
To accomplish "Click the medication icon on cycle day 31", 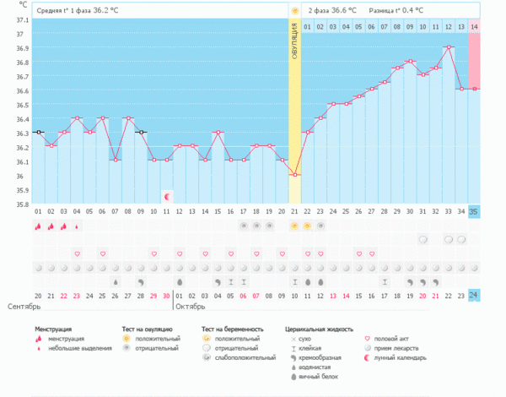I will [x=423, y=240].
